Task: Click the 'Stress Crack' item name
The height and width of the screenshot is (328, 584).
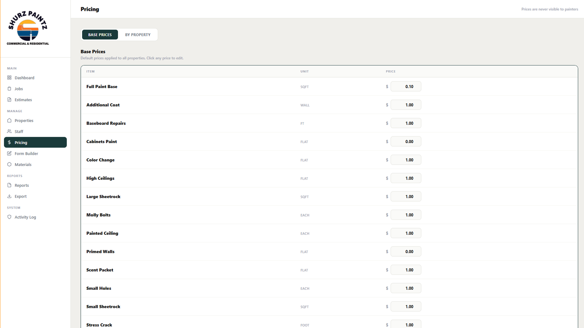Action: [x=99, y=325]
